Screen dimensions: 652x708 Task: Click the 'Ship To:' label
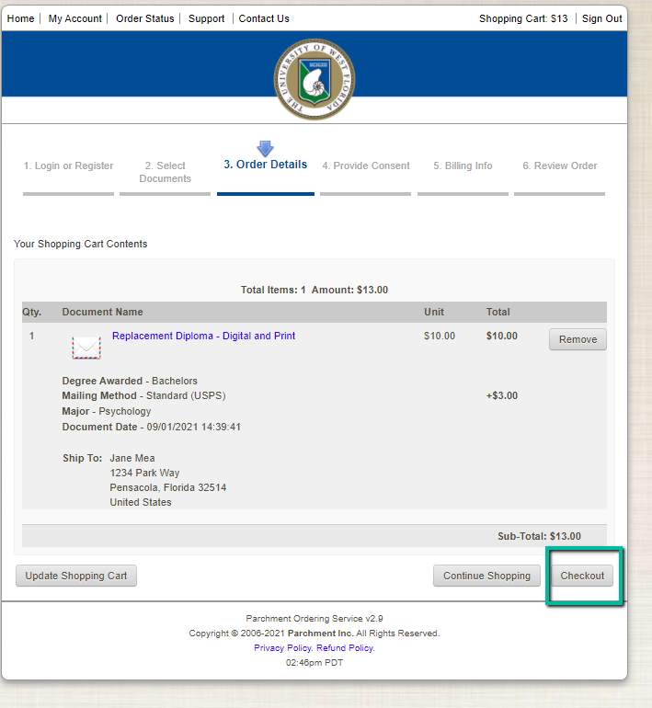[82, 458]
